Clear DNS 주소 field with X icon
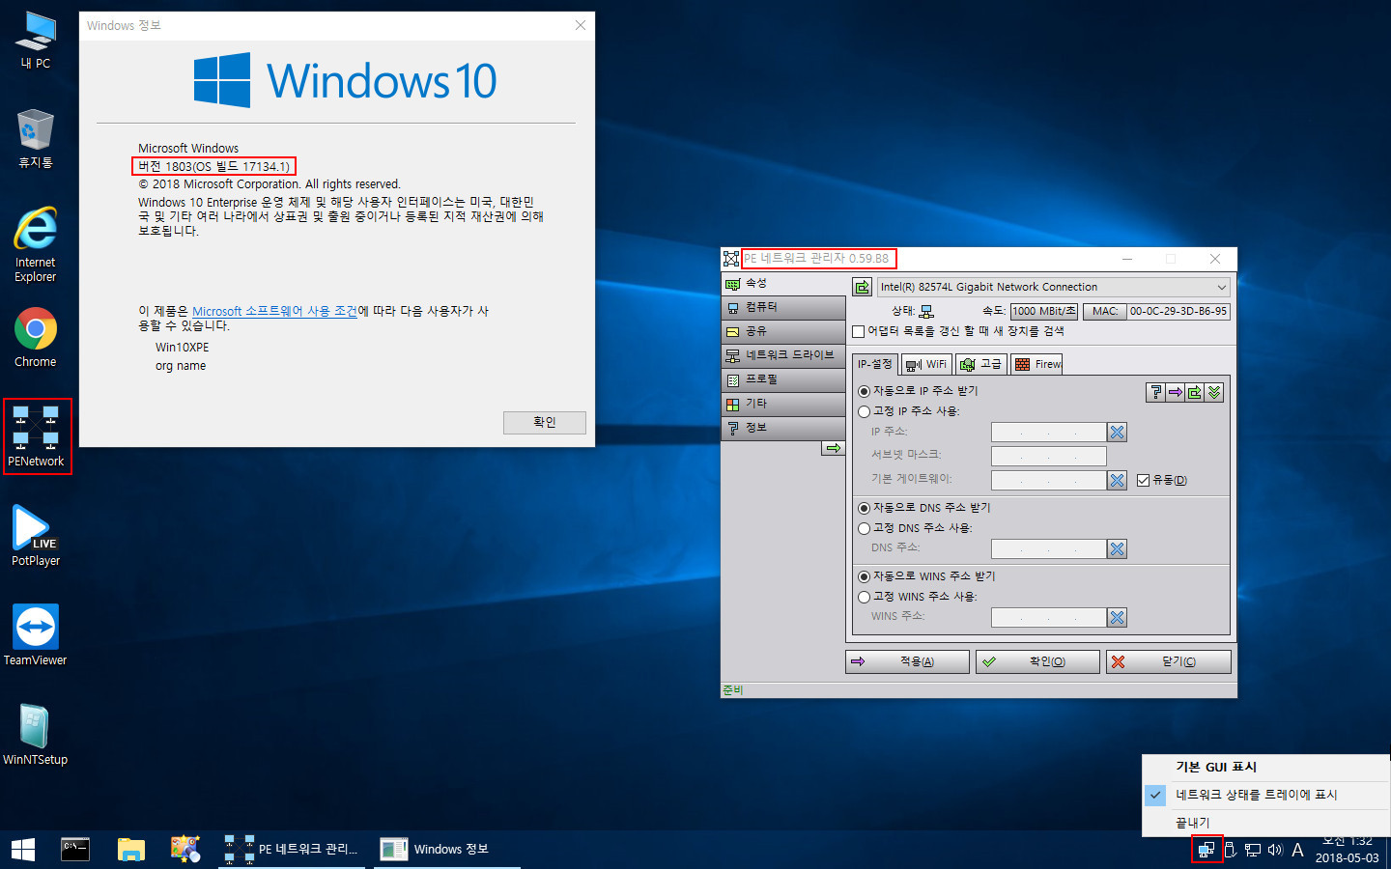Image resolution: width=1391 pixels, height=869 pixels. [x=1117, y=548]
